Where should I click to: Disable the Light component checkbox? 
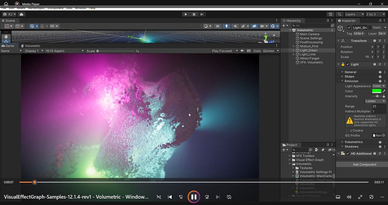348,64
